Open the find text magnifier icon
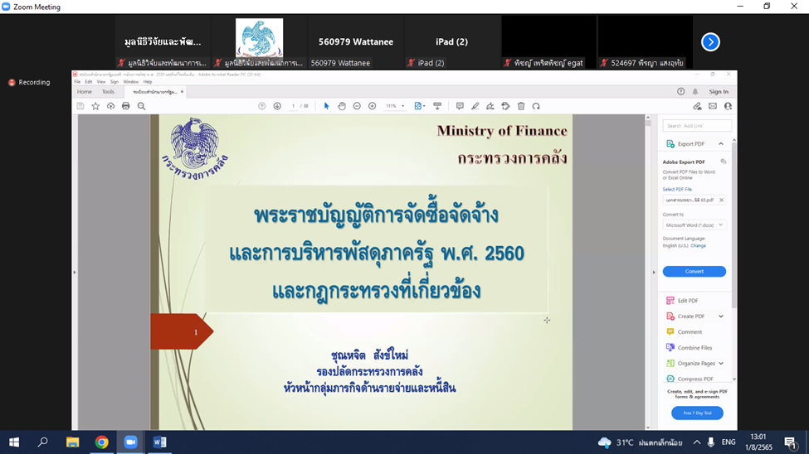Screen dimensions: 809x454 (x=141, y=106)
